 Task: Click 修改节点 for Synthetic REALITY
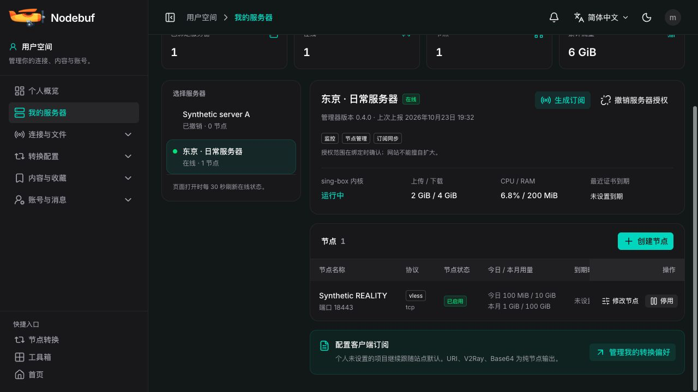pos(620,301)
